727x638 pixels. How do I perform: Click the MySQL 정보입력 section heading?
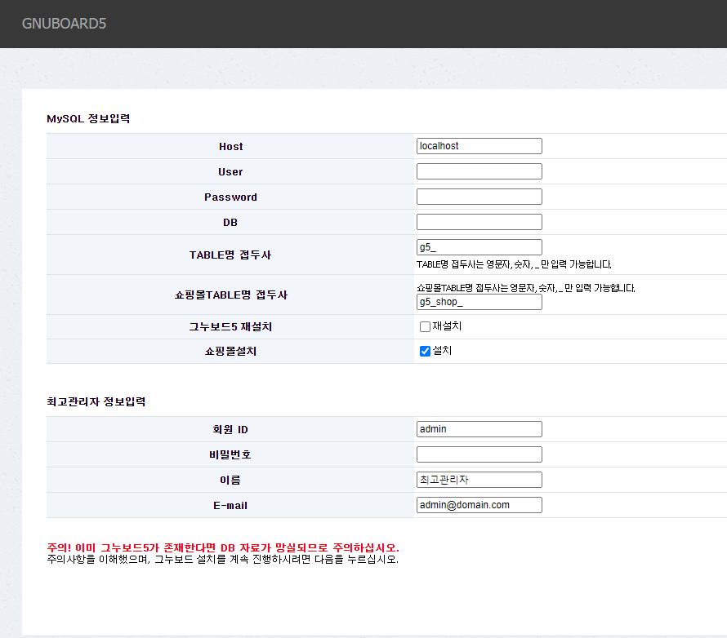(x=88, y=119)
